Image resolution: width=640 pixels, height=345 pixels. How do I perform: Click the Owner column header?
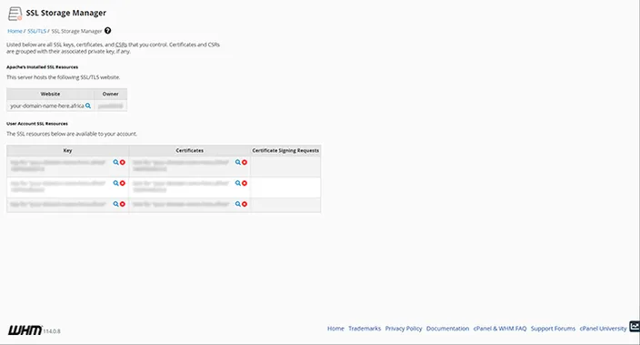(111, 94)
